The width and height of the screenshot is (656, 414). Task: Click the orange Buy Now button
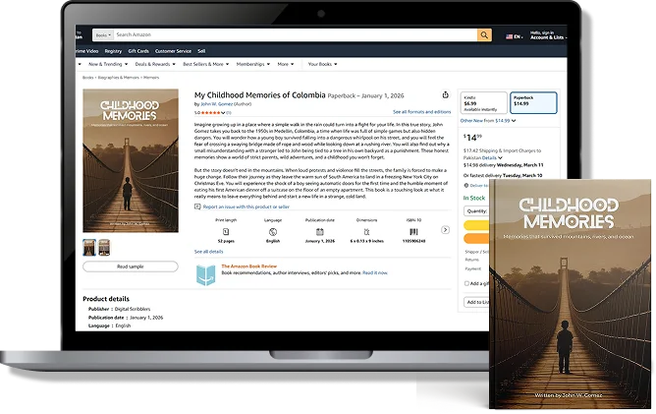(476, 238)
